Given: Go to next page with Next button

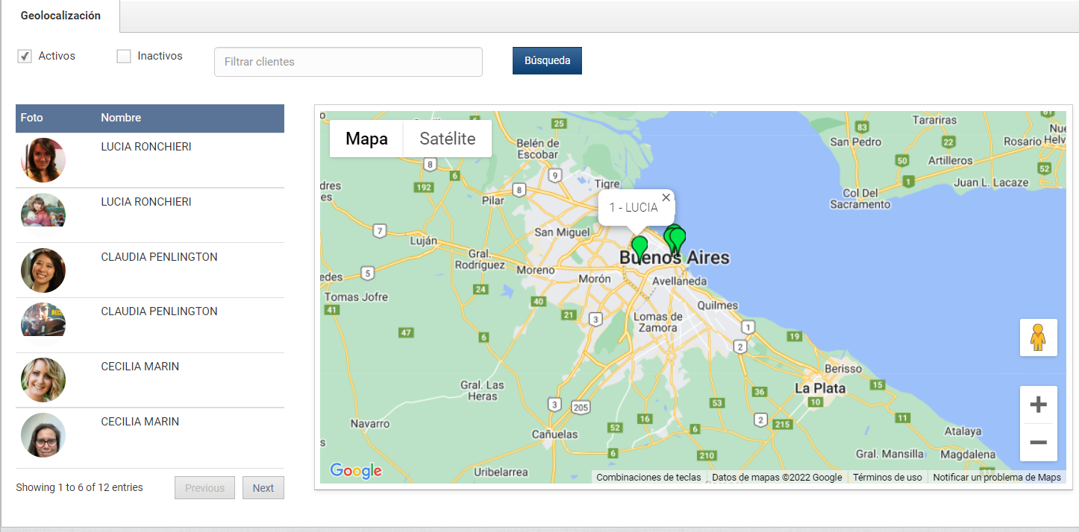Looking at the screenshot, I should pos(263,487).
